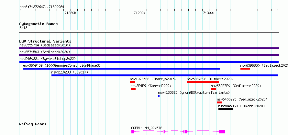
Task: Select the nsv5845360 black variant bar
Action: [x=226, y=109]
